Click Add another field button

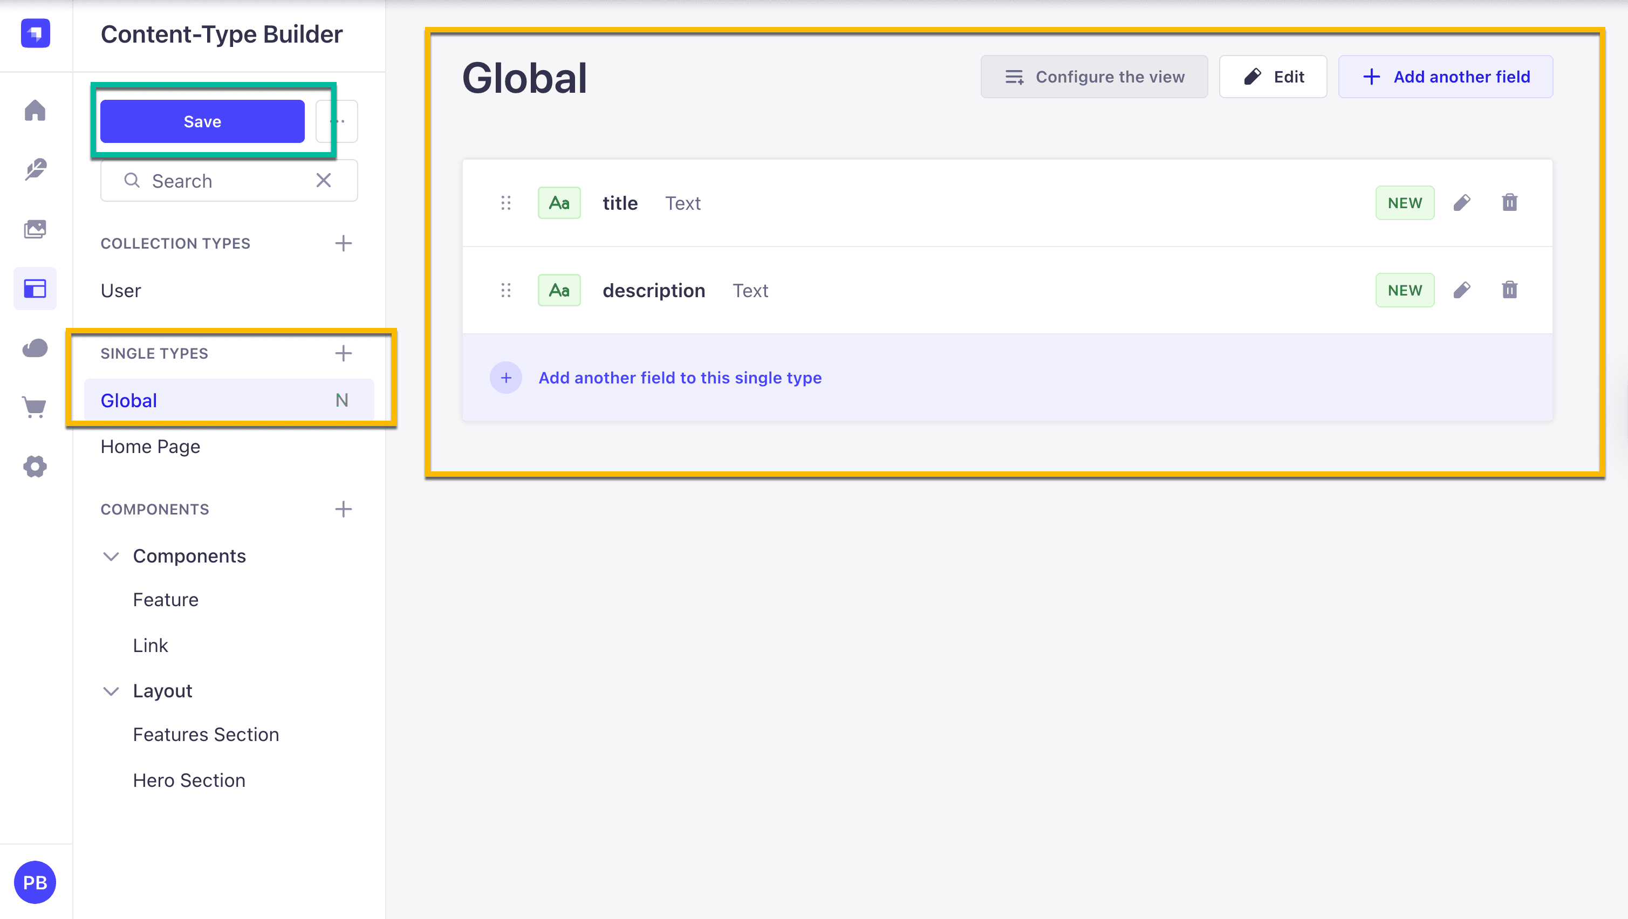(x=1445, y=77)
